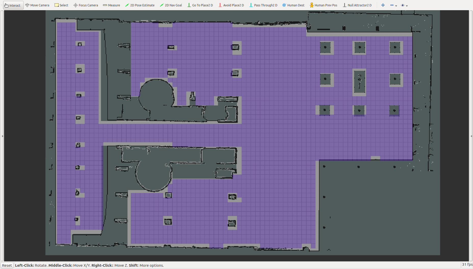
Task: Open the dropdown arrow beside the eye icon
Action: click(x=407, y=6)
